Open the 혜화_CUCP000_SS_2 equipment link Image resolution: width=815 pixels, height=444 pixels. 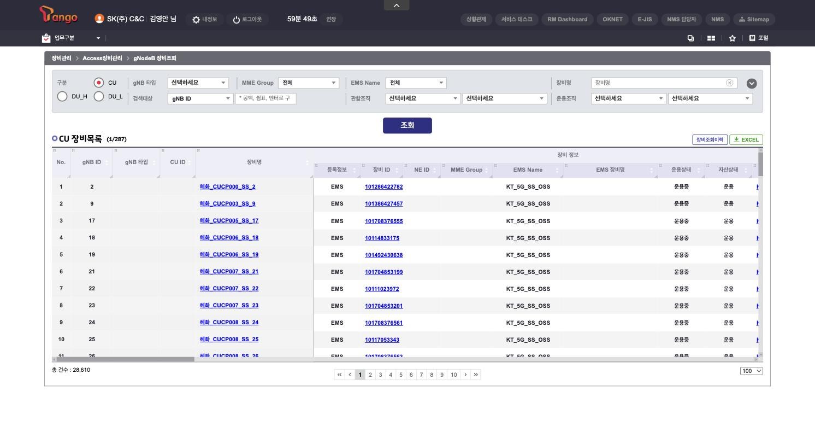[x=227, y=186]
